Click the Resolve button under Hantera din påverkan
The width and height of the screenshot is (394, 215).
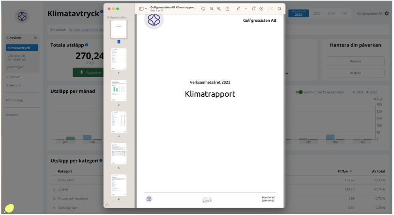coord(355,61)
